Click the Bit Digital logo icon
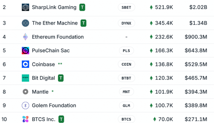Image resolution: width=214 pixels, height=123 pixels. 25,78
